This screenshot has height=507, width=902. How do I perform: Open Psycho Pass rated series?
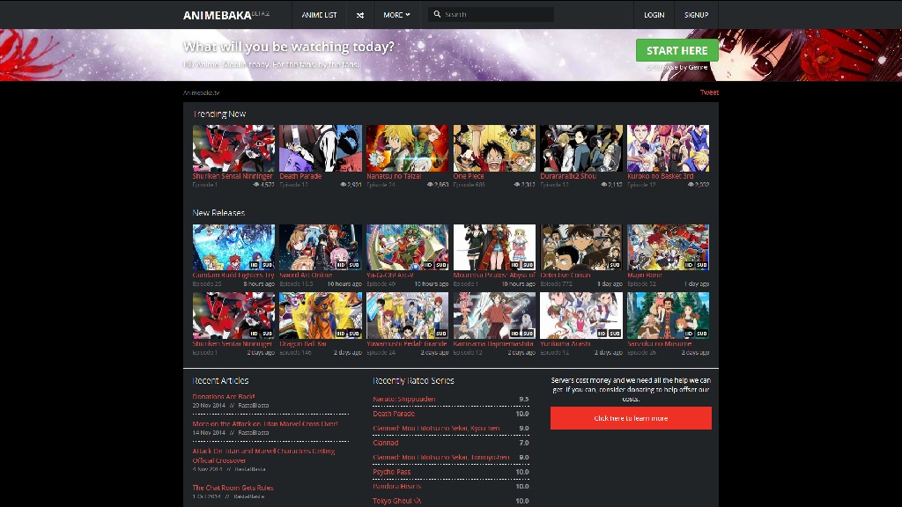392,472
